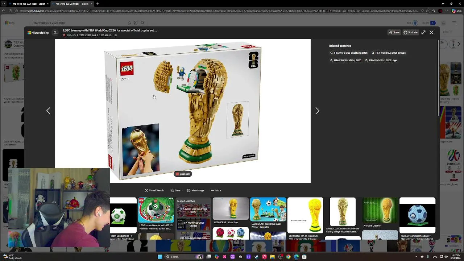Go to the next image arrow
Screen dimensions: 464x261
(317, 111)
